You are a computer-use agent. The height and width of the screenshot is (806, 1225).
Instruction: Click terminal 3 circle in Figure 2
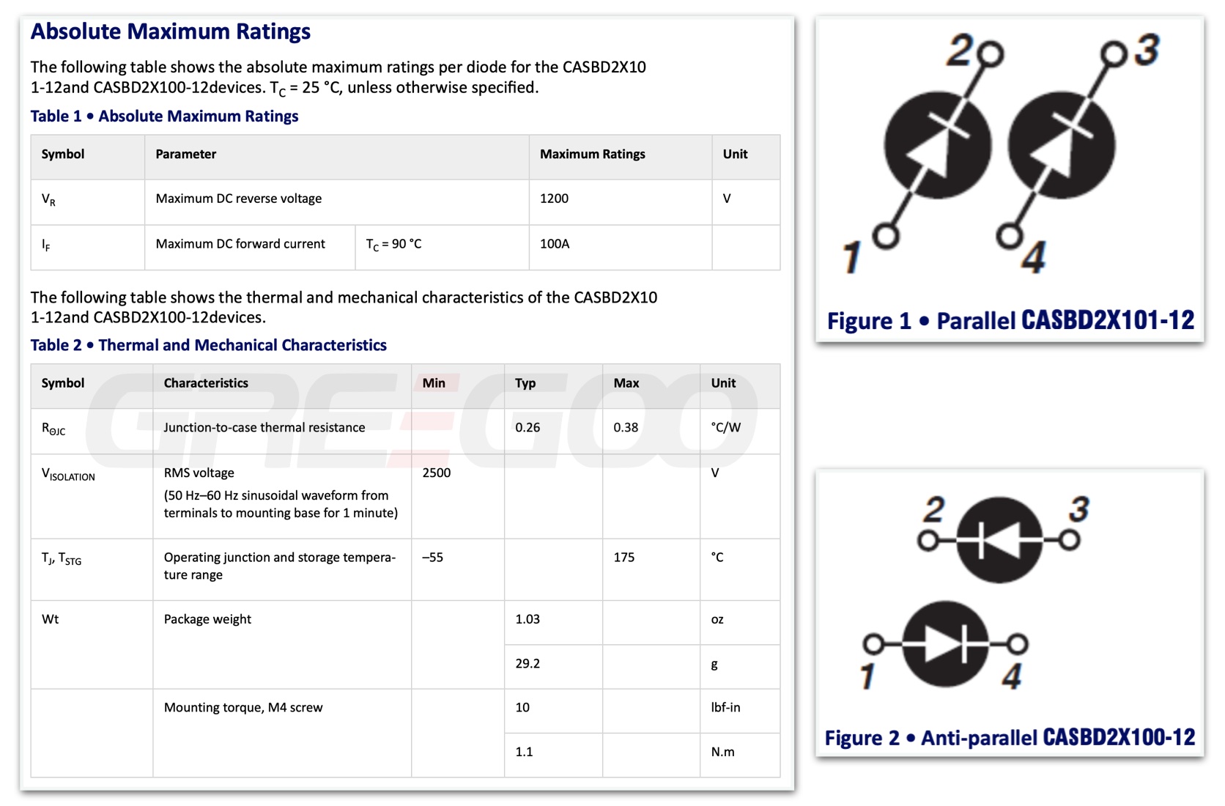(1070, 541)
